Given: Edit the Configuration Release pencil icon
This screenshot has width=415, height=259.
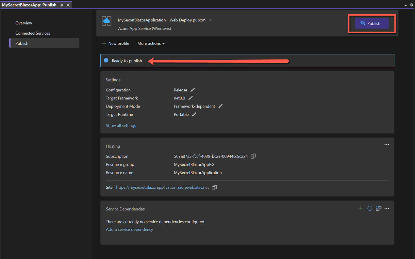Looking at the screenshot, I should coord(193,90).
